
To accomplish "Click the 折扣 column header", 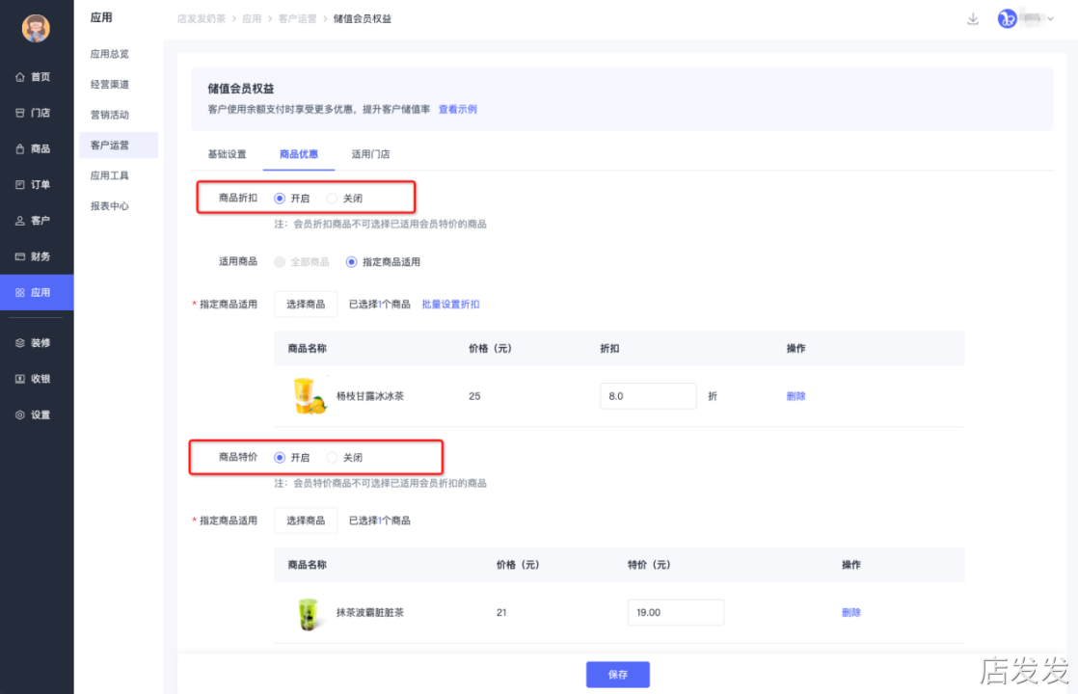I will tap(609, 349).
